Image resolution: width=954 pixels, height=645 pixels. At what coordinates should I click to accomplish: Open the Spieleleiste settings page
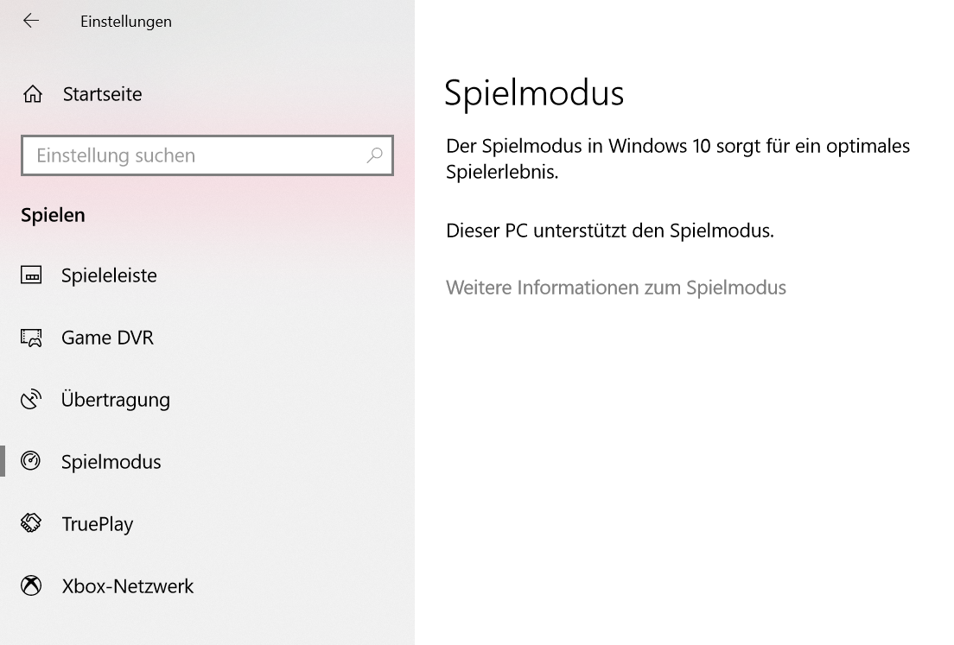point(109,275)
